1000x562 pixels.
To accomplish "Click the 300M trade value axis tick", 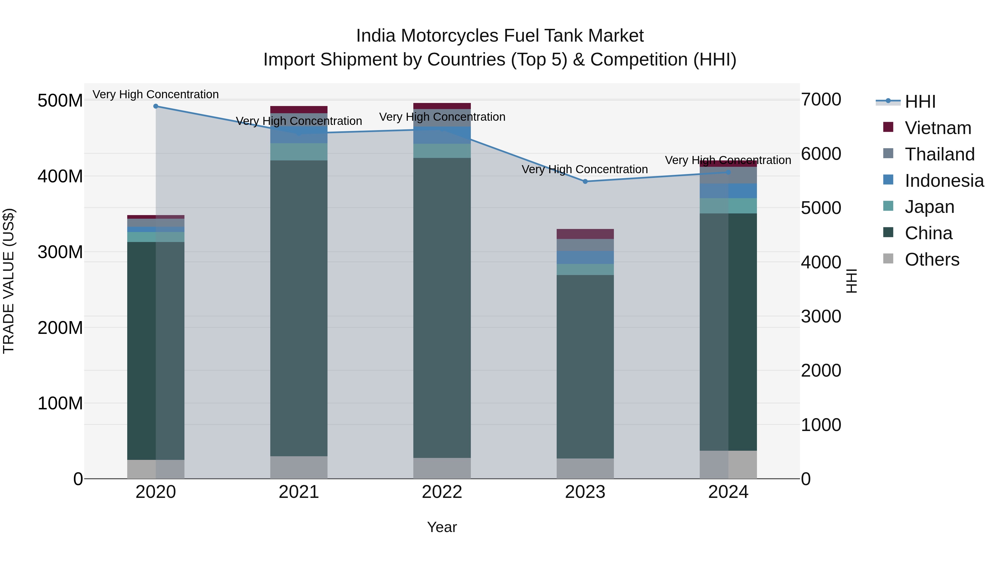I will tap(60, 252).
